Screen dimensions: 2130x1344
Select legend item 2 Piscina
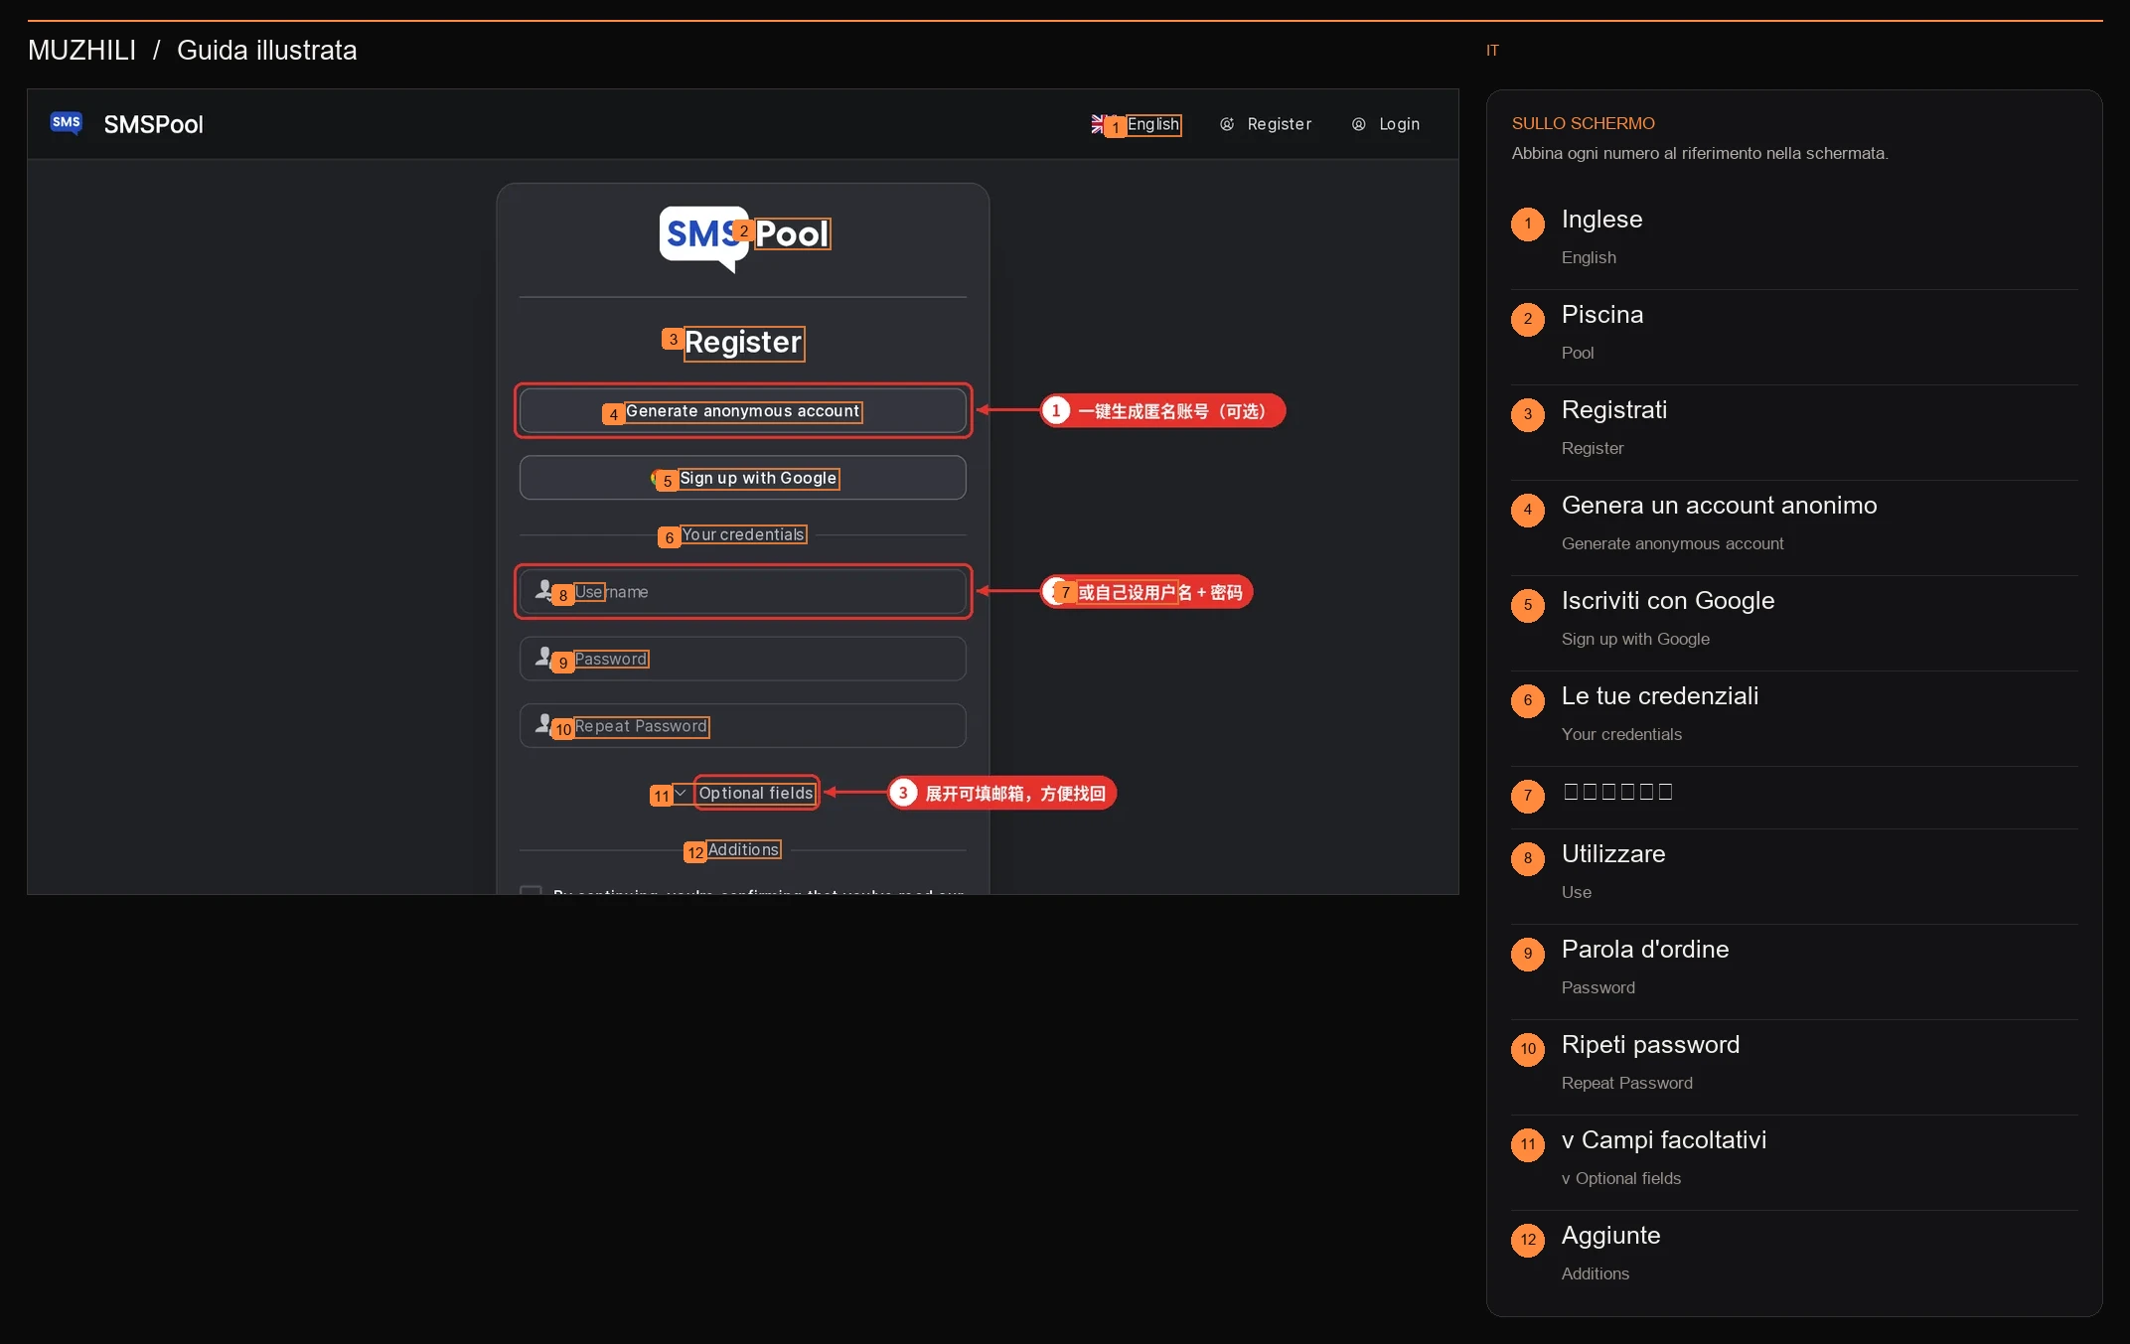[1794, 334]
